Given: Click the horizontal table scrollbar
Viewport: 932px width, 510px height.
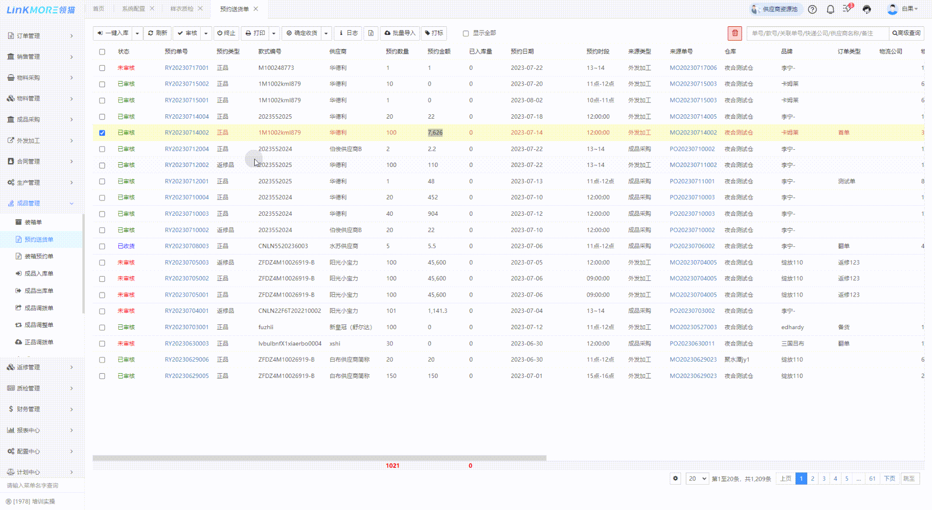Looking at the screenshot, I should pyautogui.click(x=319, y=458).
